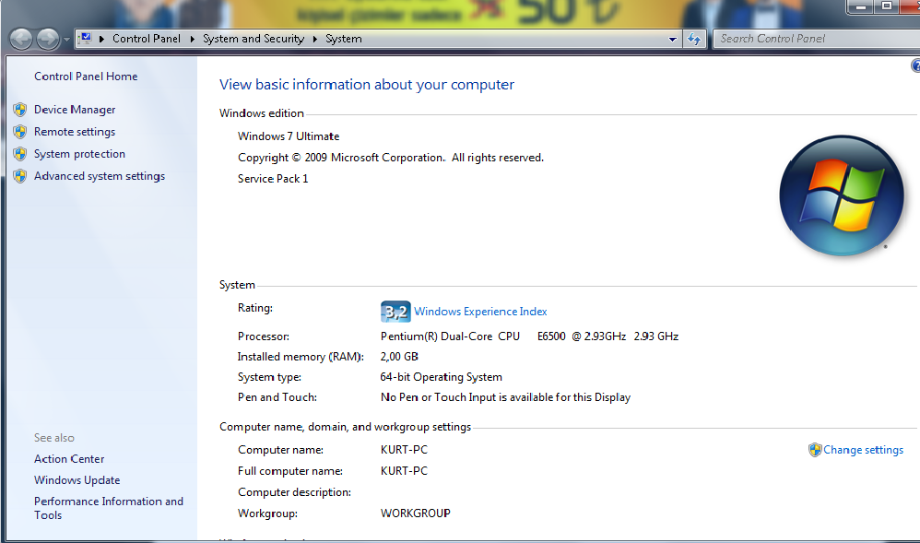The image size is (920, 543).
Task: Click the WORKGROUP value
Action: [x=416, y=513]
